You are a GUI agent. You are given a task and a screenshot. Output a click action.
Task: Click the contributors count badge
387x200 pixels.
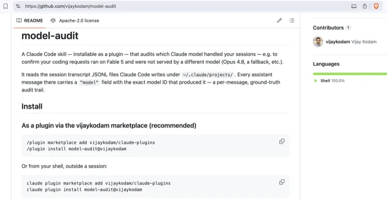[348, 28]
